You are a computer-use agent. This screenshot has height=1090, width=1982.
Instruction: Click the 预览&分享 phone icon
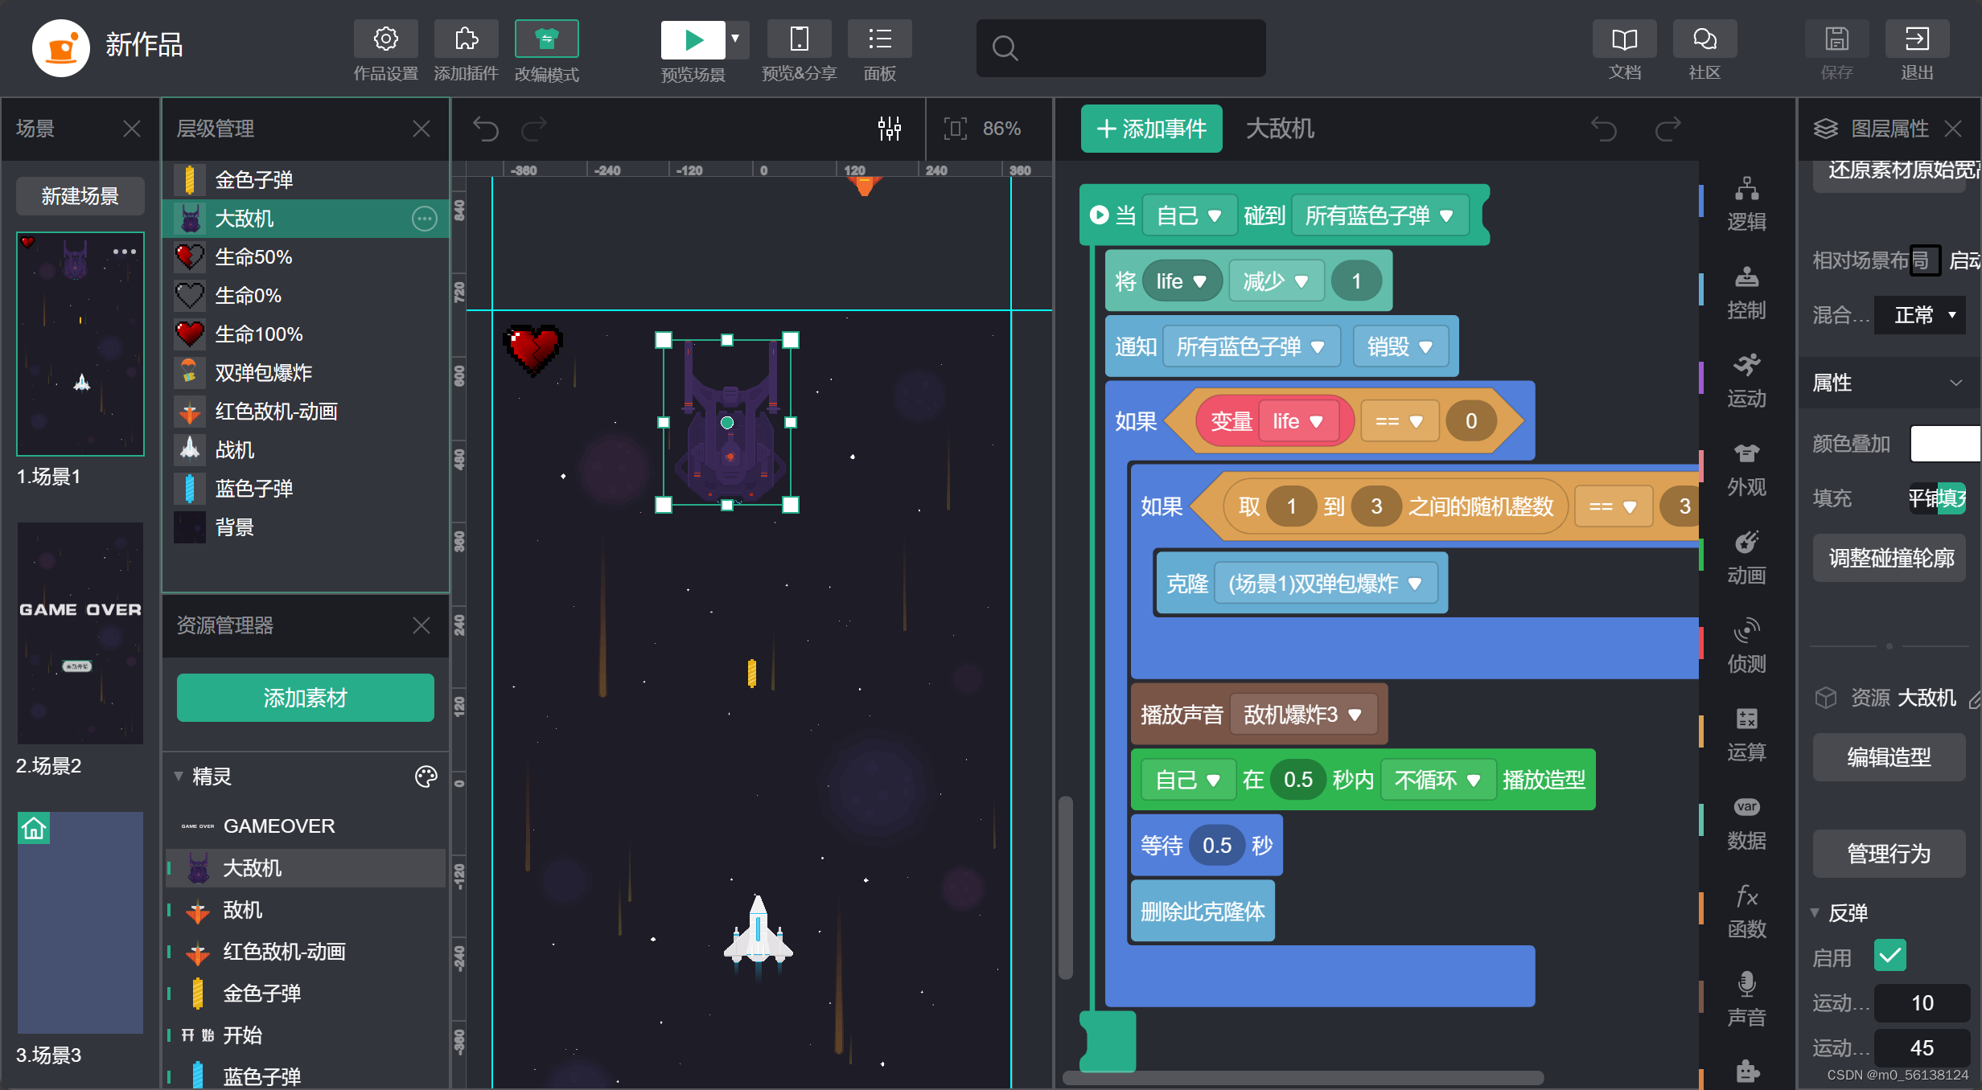799,39
